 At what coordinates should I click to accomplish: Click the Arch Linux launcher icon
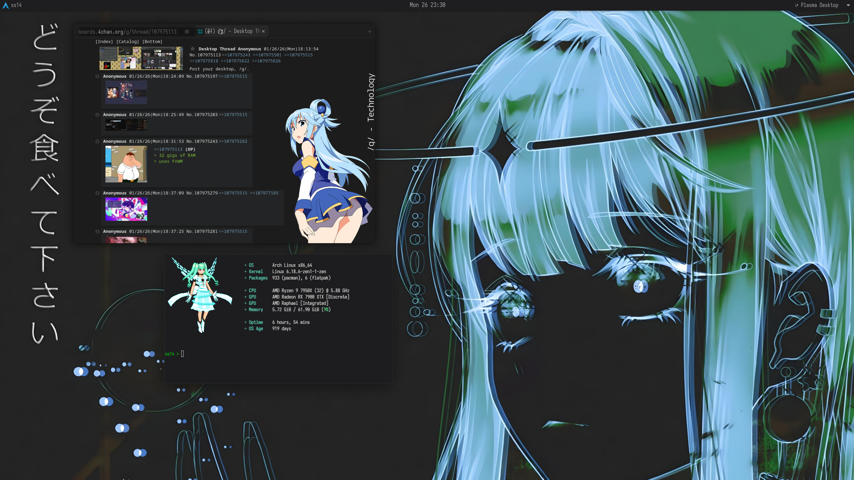[5, 5]
